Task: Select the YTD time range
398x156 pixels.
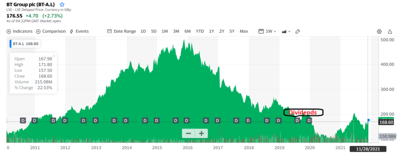Action: pos(200,31)
